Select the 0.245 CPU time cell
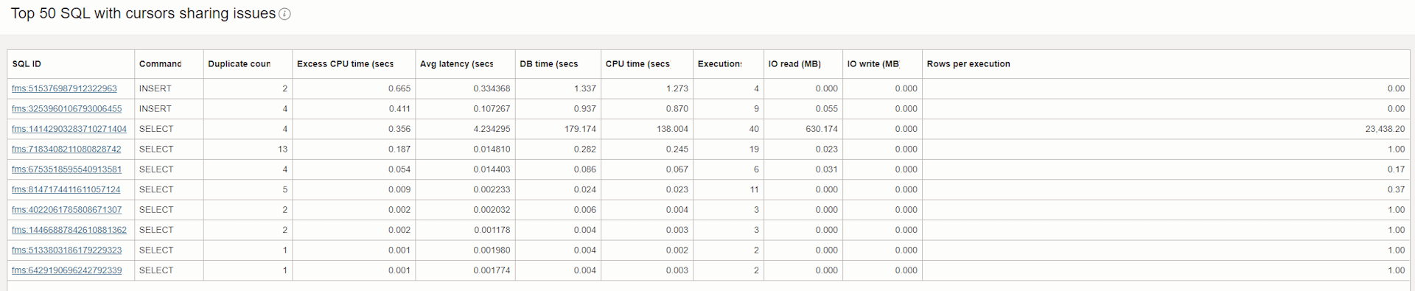 point(647,149)
